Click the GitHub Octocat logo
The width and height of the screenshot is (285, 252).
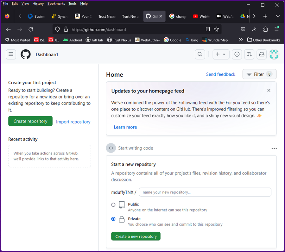coord(26,54)
